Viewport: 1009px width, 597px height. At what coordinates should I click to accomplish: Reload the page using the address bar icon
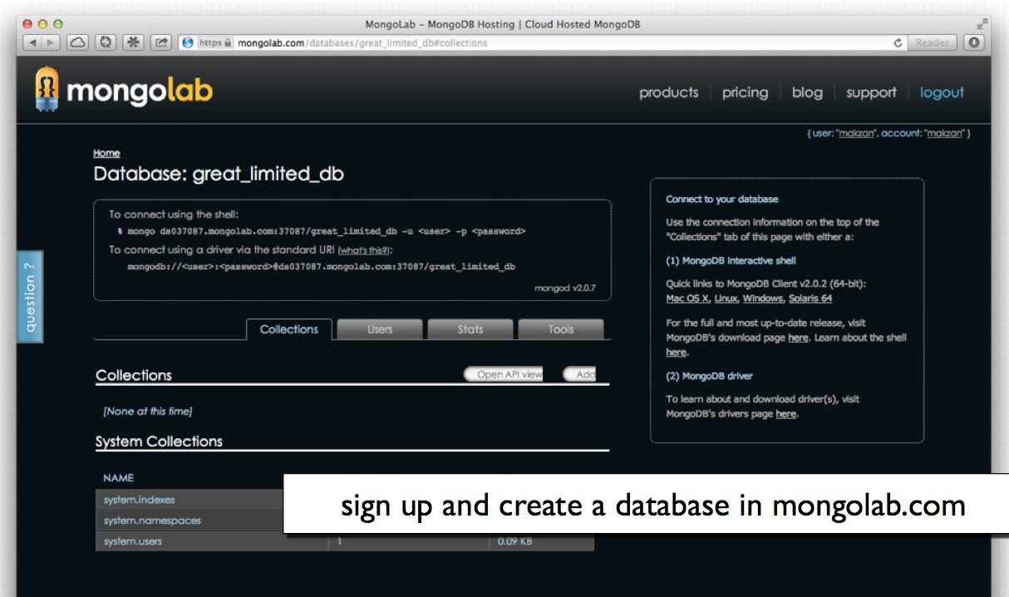coord(898,42)
